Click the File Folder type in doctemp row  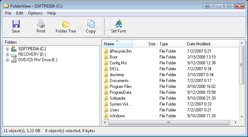[x=168, y=74]
